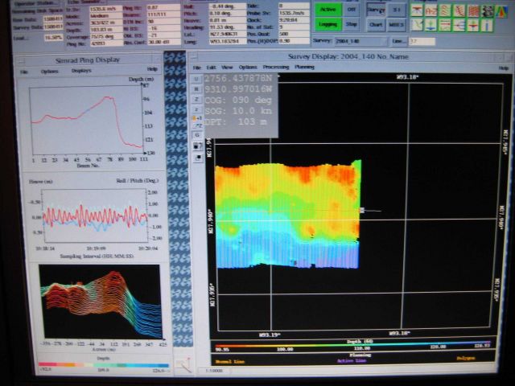The image size is (515, 386).
Task: Click the heave and roll/pitch time series graph
Action: [x=95, y=216]
